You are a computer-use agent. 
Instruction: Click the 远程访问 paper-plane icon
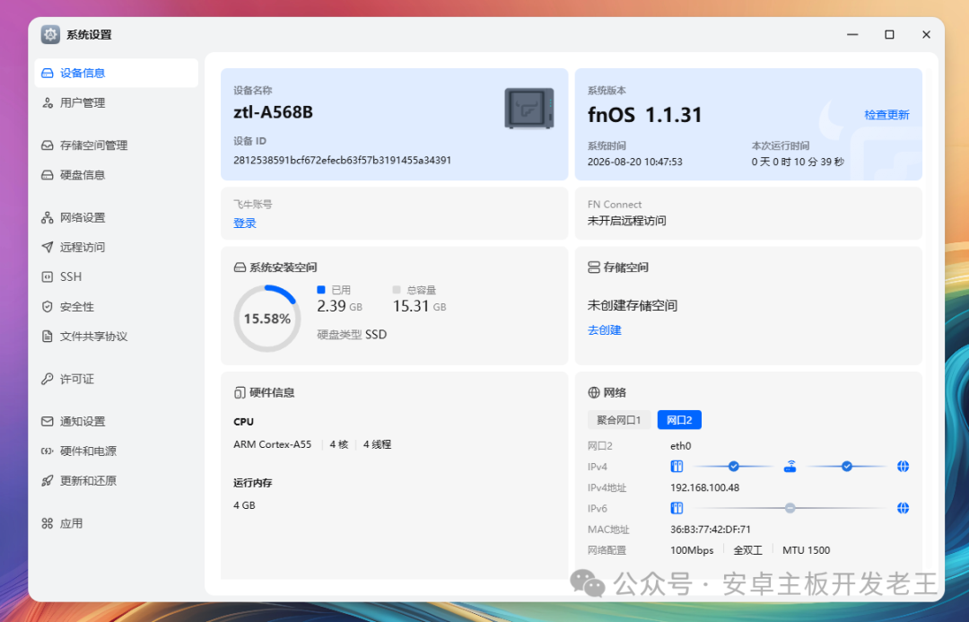point(48,248)
